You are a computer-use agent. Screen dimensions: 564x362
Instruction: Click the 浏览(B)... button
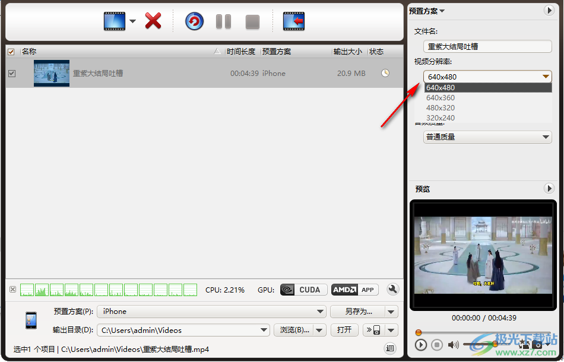[296, 329]
